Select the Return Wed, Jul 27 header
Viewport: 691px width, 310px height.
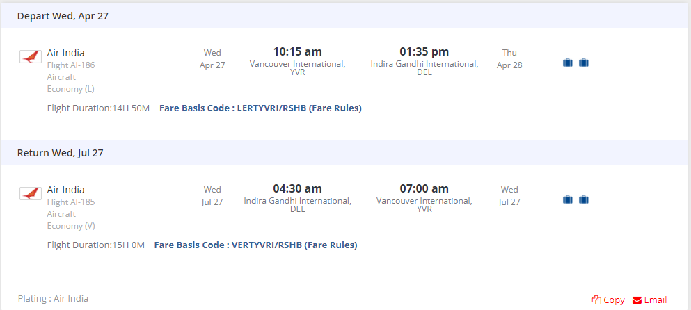click(61, 153)
